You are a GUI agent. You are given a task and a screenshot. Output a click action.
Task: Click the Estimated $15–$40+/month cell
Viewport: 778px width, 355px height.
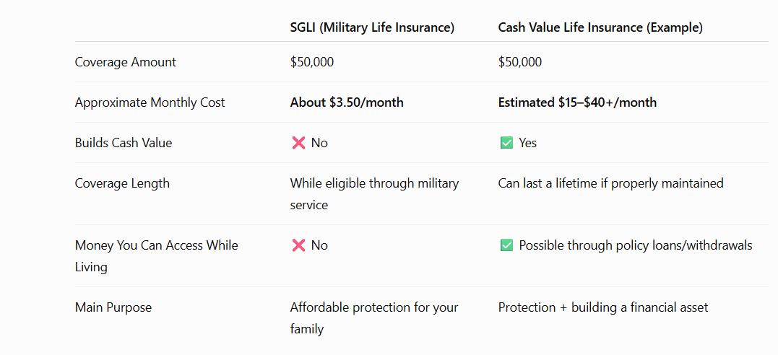tap(578, 102)
